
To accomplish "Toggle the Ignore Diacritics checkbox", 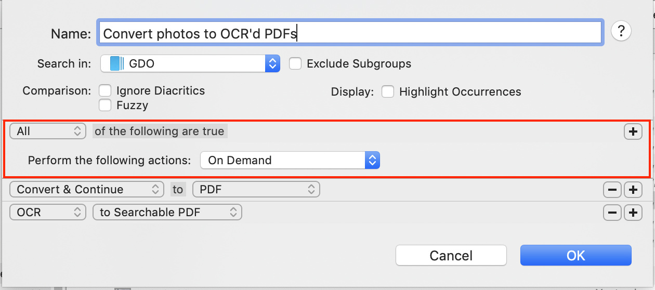I will [x=105, y=91].
